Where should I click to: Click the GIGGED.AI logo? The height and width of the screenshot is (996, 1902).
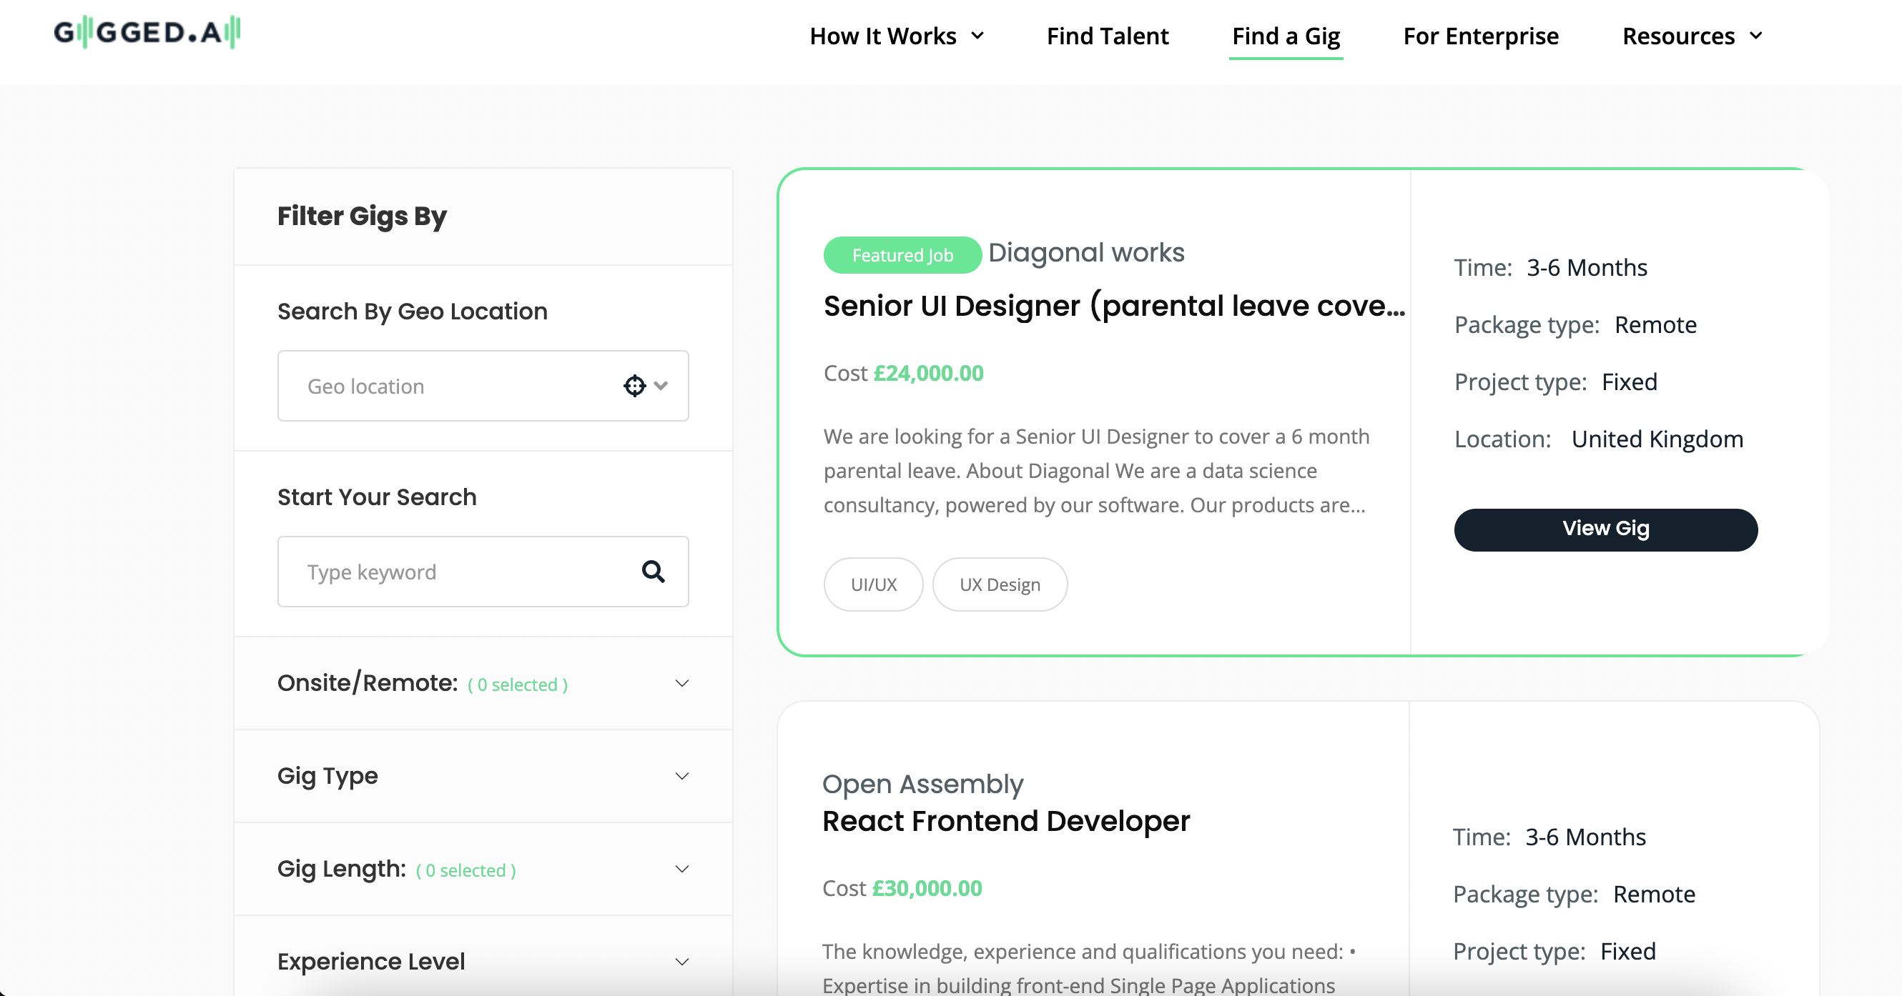point(145,32)
